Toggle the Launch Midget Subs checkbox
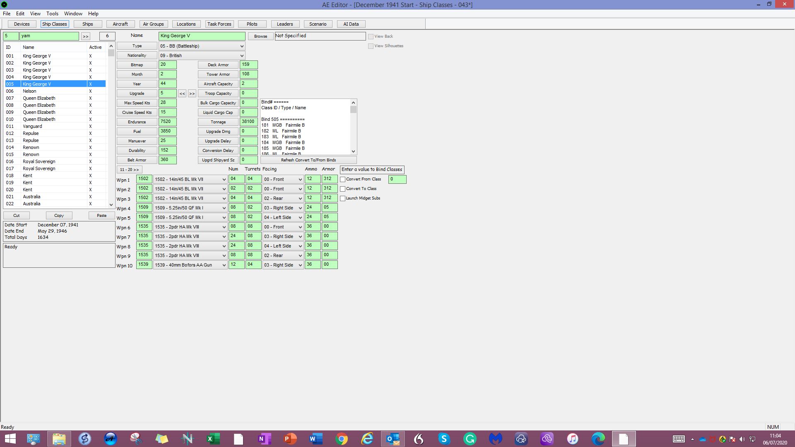 343,198
